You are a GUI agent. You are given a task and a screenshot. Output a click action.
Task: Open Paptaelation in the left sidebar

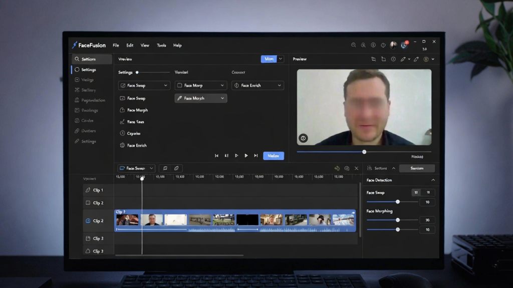(x=90, y=100)
